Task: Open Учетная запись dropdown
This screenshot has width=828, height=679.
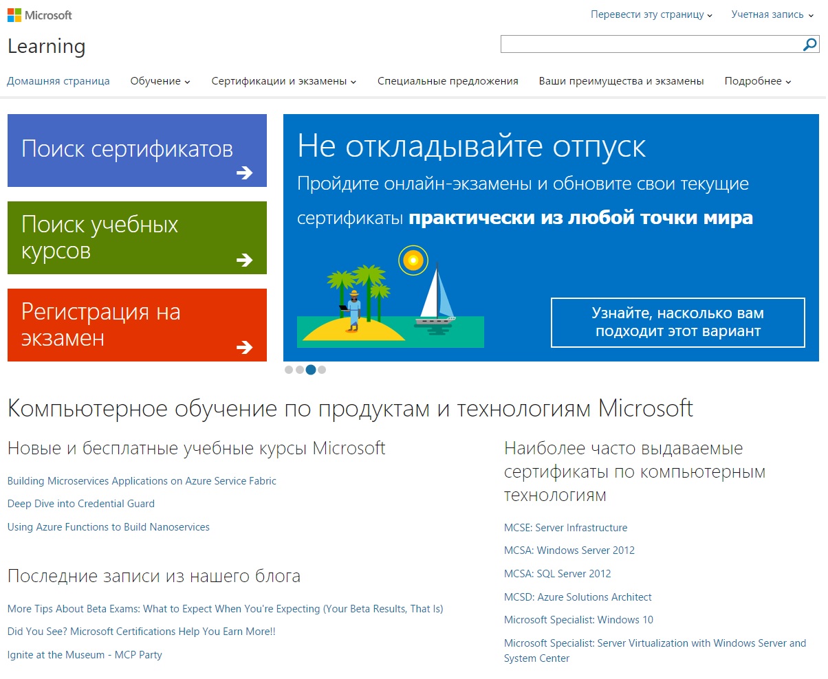Action: pos(772,14)
